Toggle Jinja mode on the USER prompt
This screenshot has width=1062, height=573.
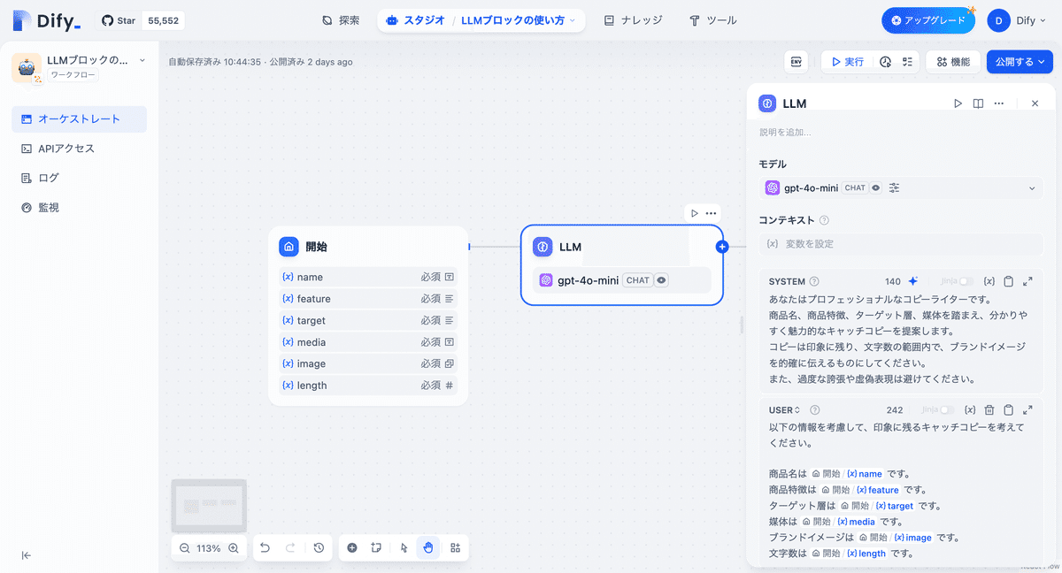pos(946,409)
